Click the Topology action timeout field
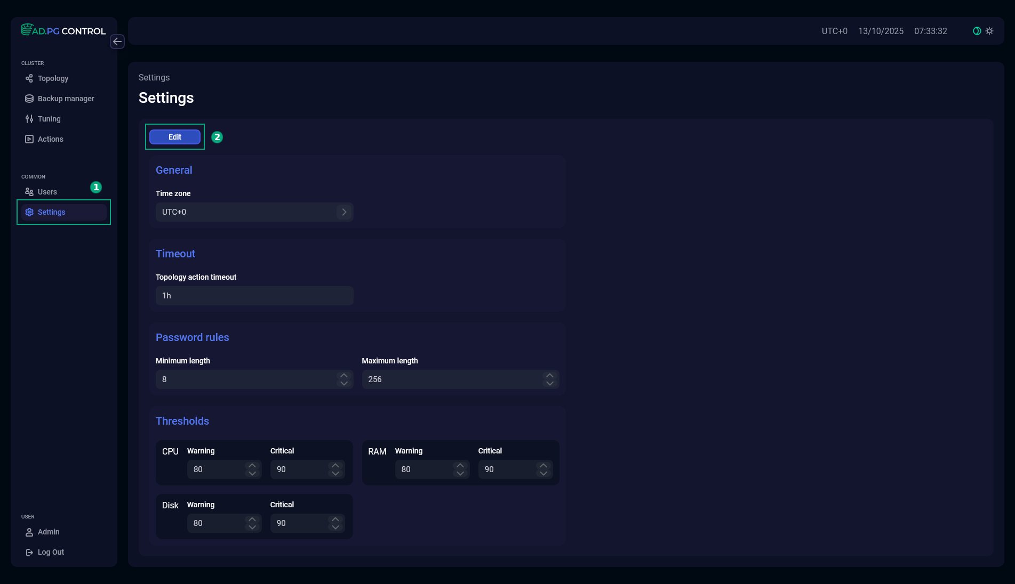The width and height of the screenshot is (1015, 584). 254,296
